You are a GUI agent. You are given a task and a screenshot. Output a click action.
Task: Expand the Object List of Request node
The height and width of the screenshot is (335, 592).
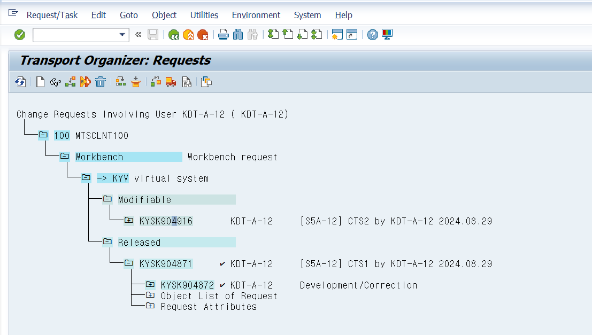click(150, 295)
